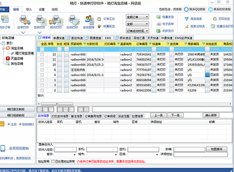Check the checkbox for order row 12
The image size is (234, 172).
[42, 54]
